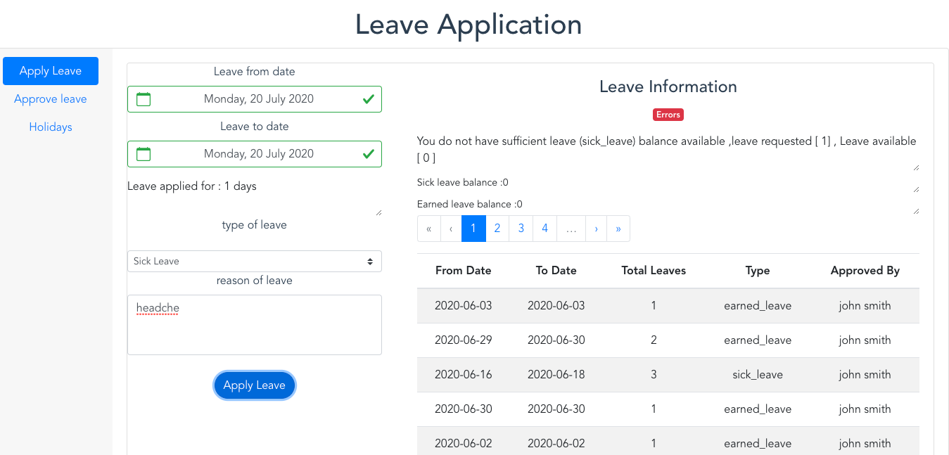Open the Holidays tab
Screen dimensions: 949x455
point(51,127)
